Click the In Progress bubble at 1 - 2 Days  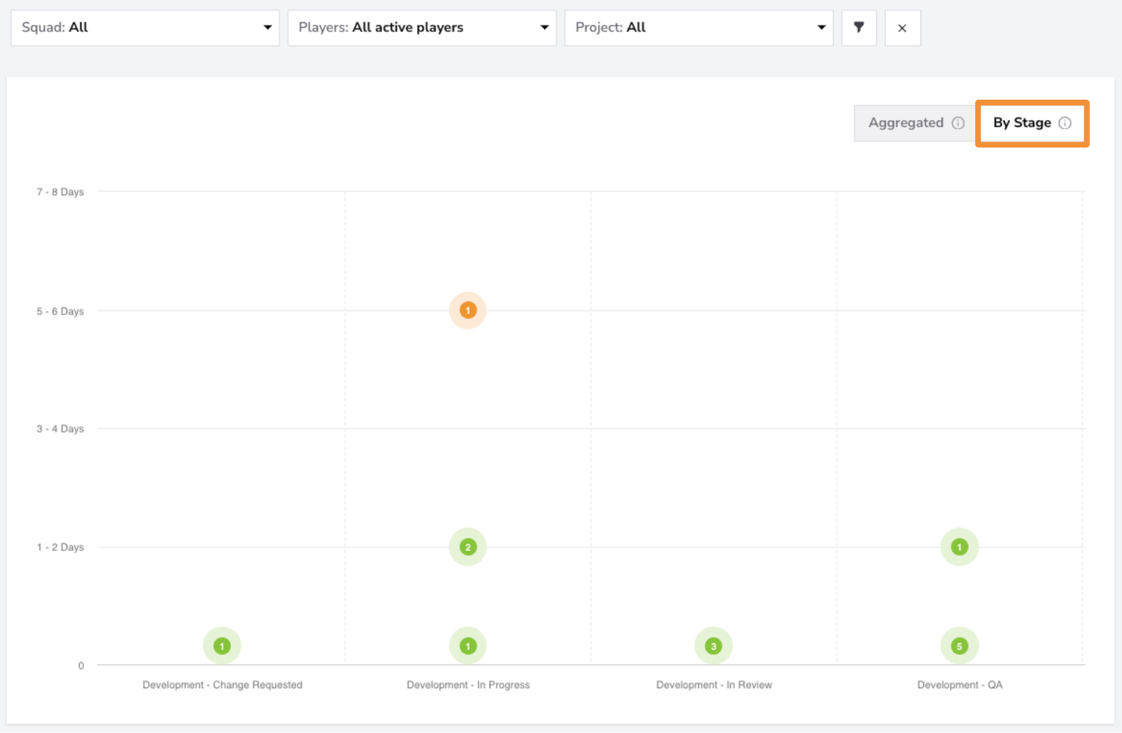[x=468, y=547]
